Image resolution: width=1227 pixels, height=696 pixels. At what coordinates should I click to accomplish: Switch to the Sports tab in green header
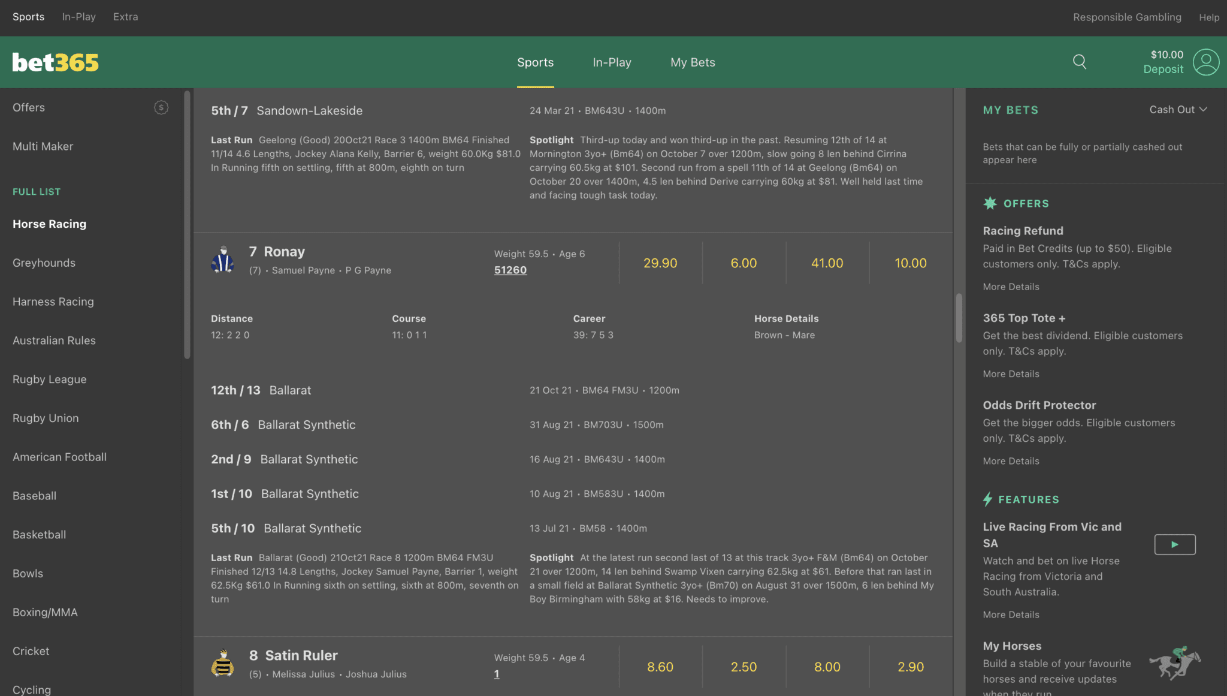click(535, 62)
